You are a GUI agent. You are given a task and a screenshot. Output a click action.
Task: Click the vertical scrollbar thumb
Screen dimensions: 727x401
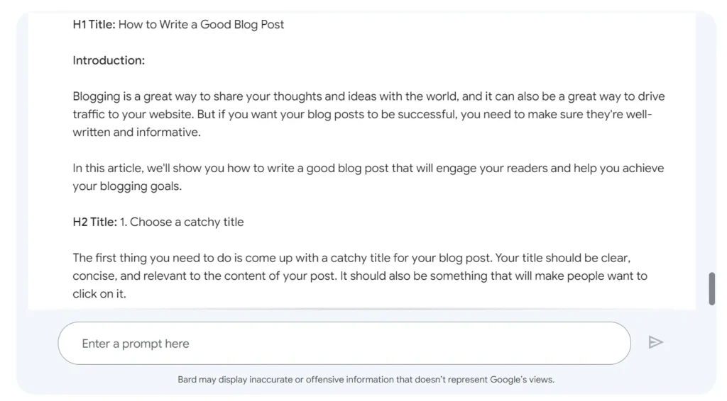pos(711,288)
